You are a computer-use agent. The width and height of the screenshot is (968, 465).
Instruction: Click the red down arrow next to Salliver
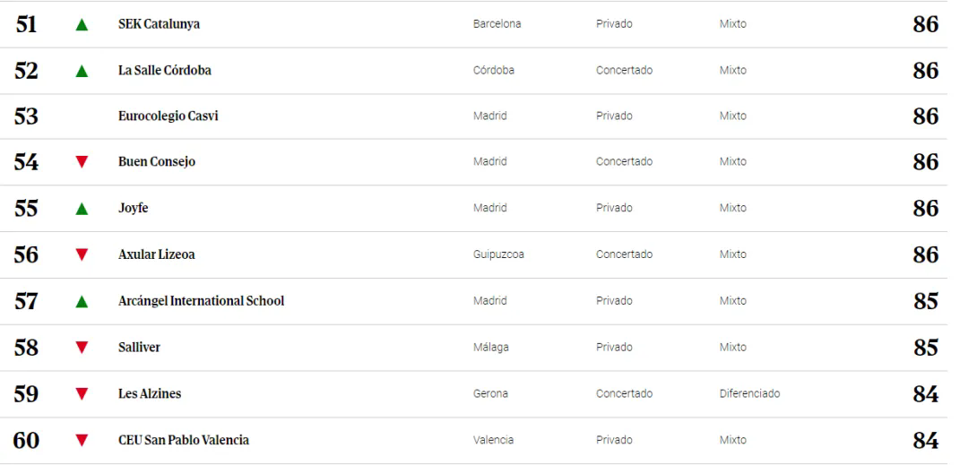click(82, 348)
